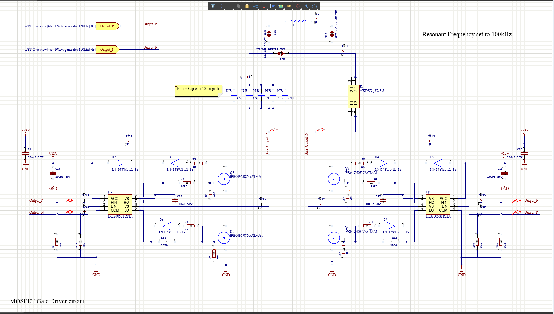This screenshot has width=554, height=314.
Task: Open the align objects tool
Action: (x=238, y=6)
